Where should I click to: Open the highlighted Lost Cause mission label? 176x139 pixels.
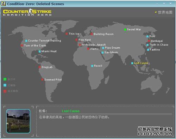click(x=141, y=63)
